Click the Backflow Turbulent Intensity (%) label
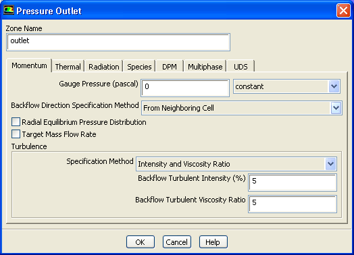Screen dimensions: 354x255 tap(192, 178)
